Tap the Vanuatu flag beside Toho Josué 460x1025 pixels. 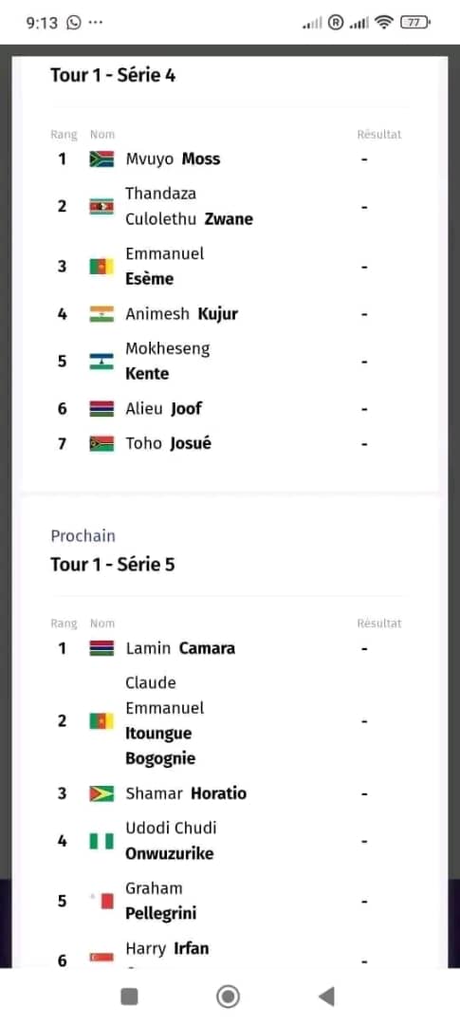pyautogui.click(x=101, y=444)
